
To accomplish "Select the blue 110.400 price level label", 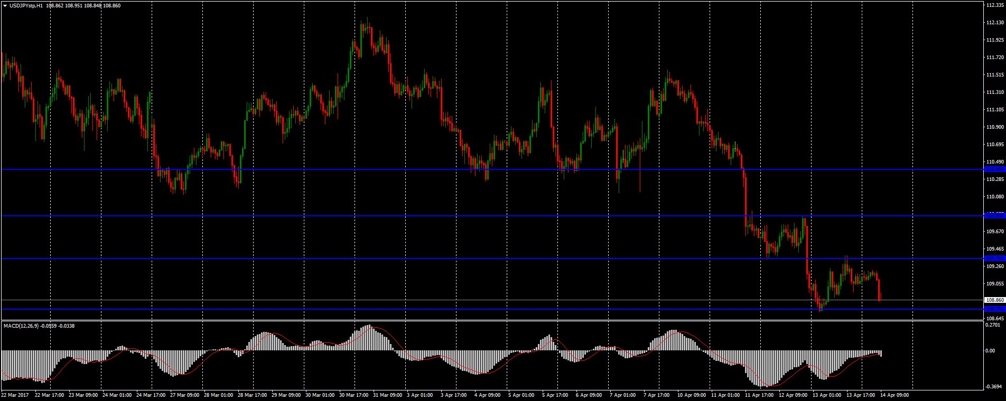I will [995, 169].
